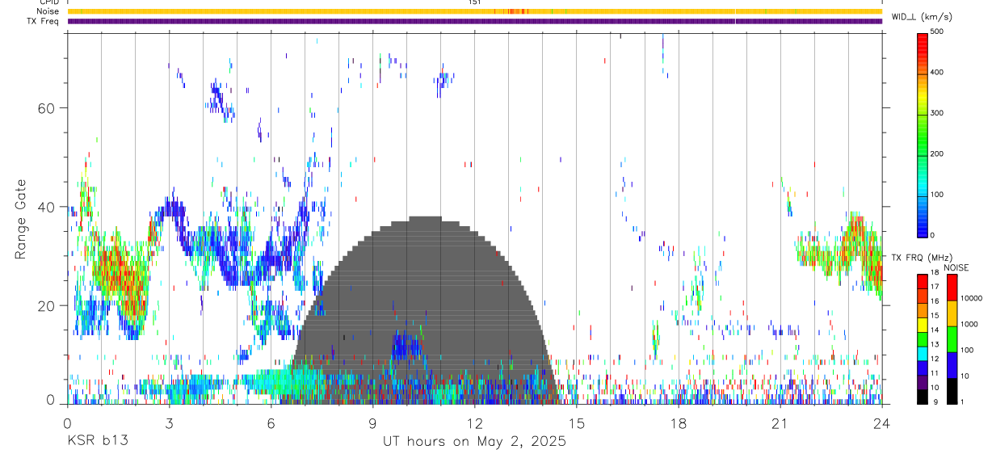The height and width of the screenshot is (458, 992).
Task: Click the orange 1000–10000 swatch in NOISE legend
Action: point(952,313)
